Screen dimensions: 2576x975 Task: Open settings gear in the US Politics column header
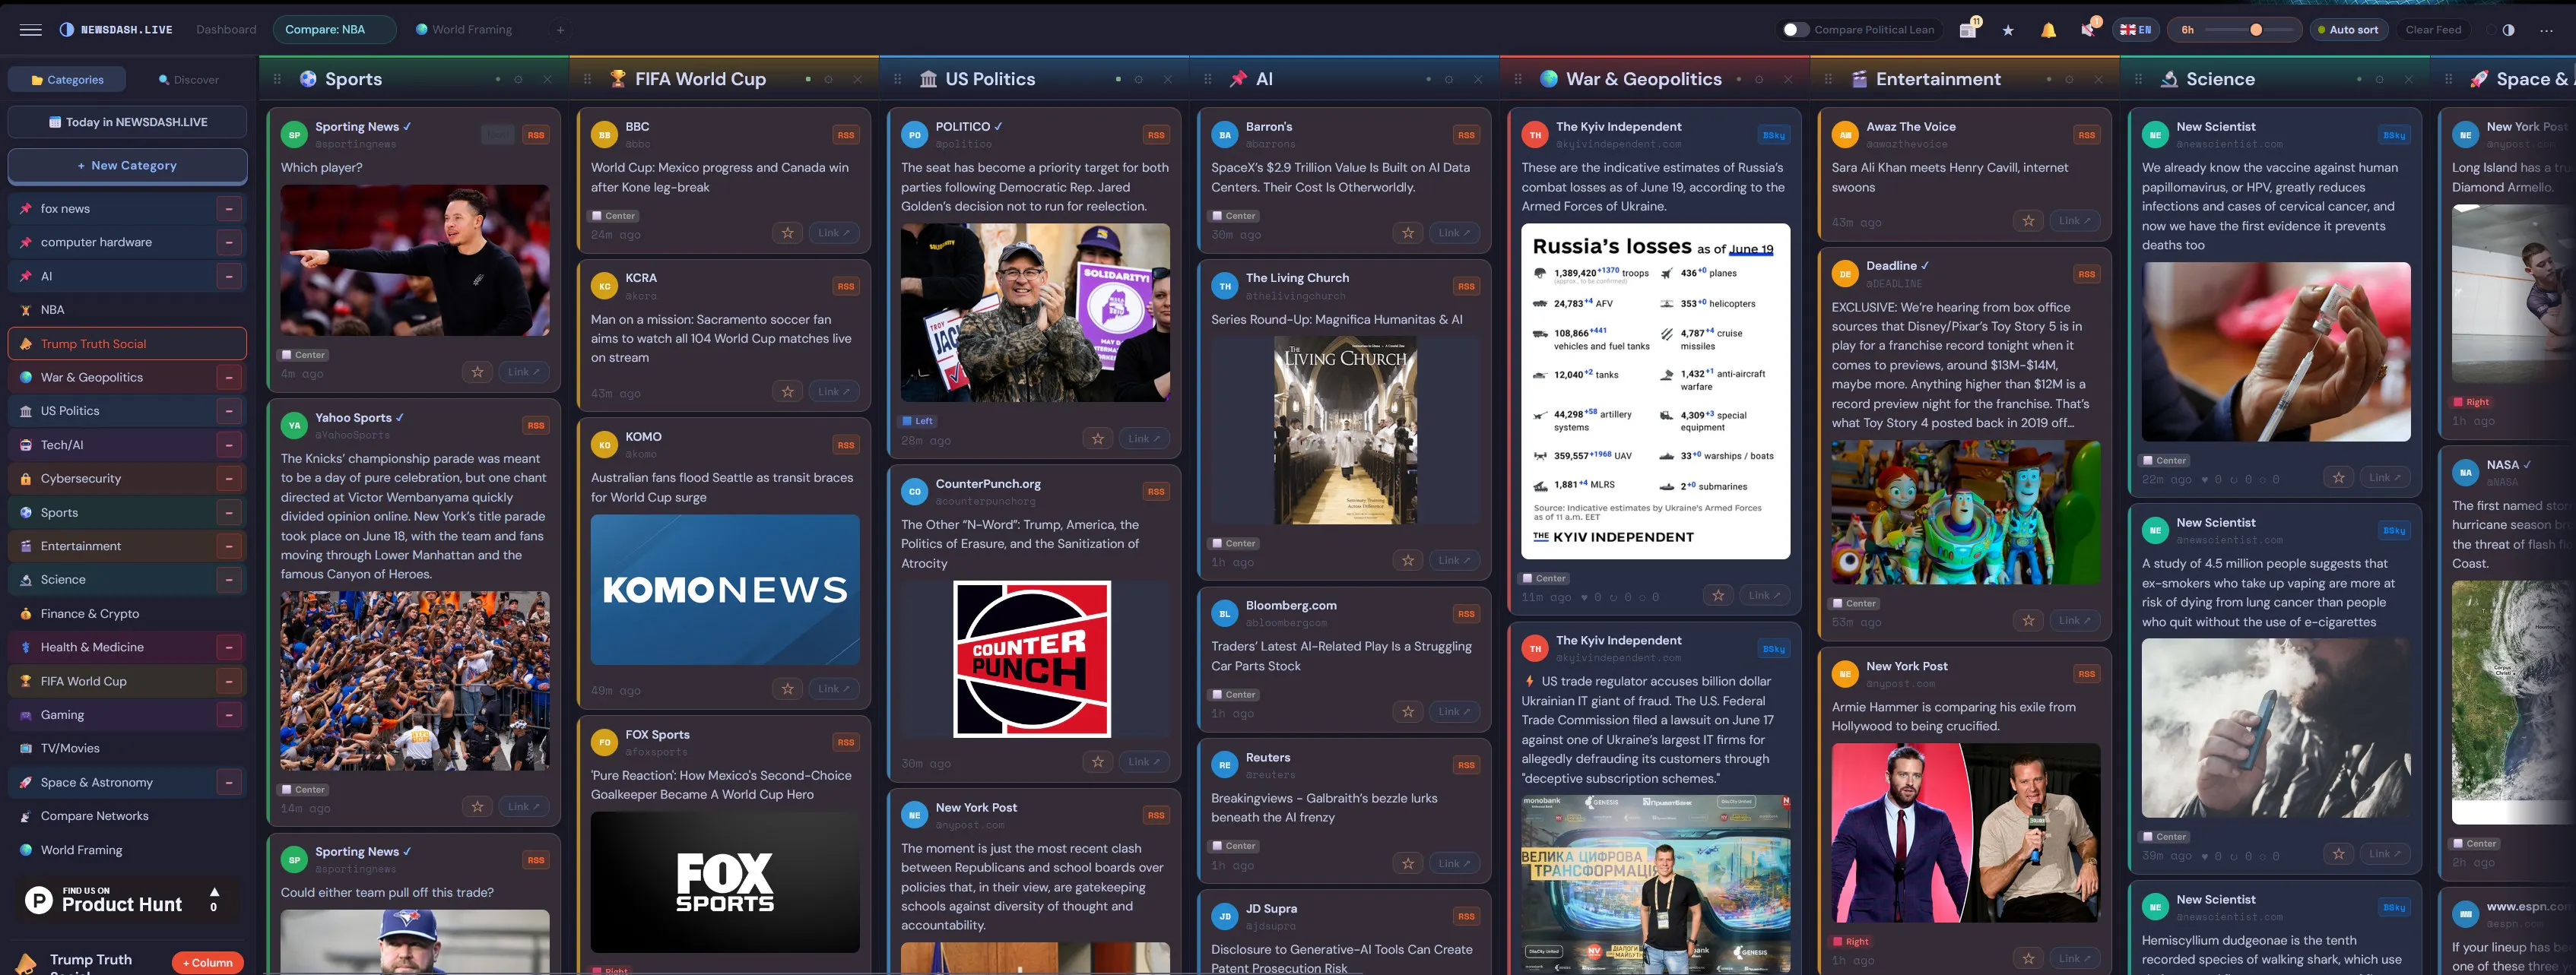1138,79
